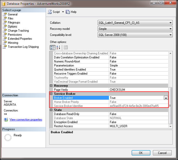Click the Extended Properties page icon
The width and height of the screenshot is (178, 160).
click(x=5, y=39)
